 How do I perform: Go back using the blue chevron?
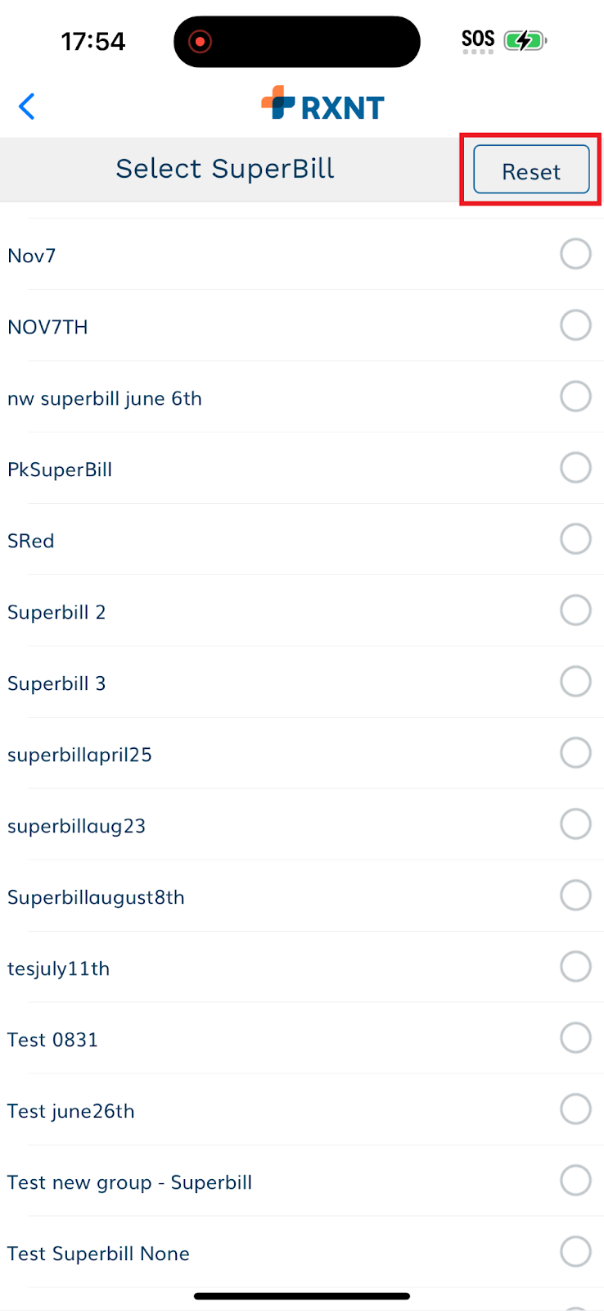pos(27,107)
